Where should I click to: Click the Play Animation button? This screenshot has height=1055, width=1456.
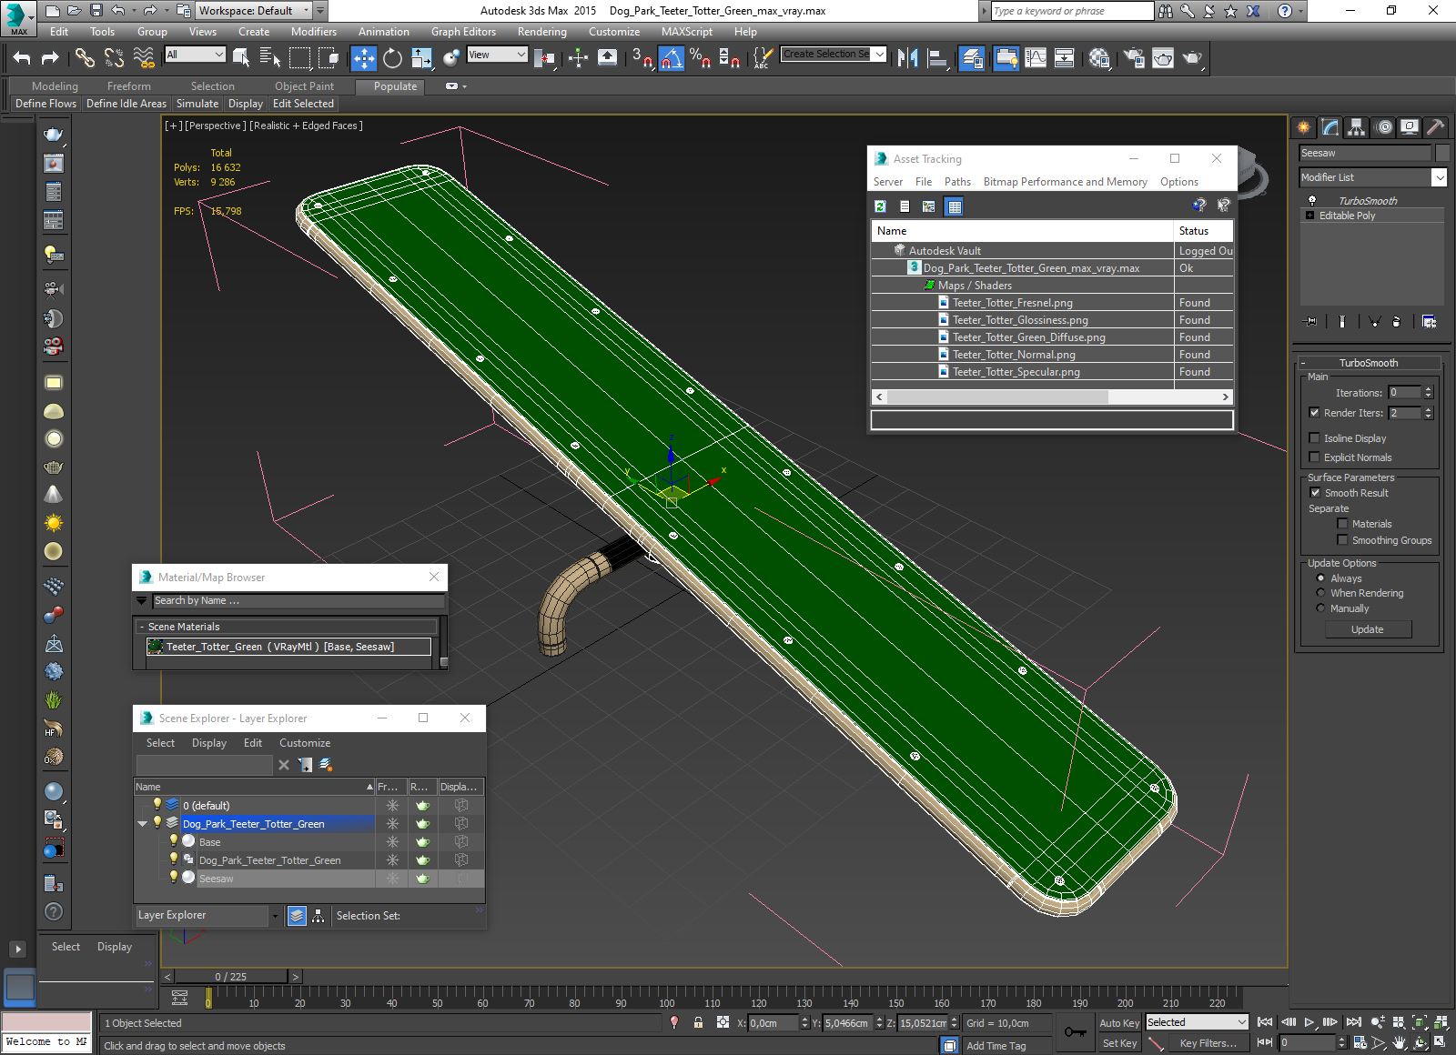click(1309, 1022)
